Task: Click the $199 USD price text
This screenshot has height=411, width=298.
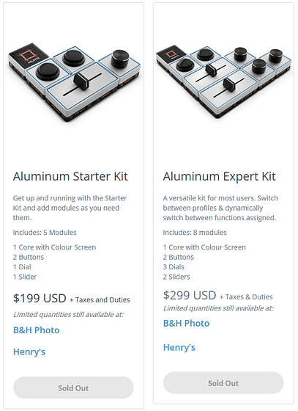Action: pos(40,298)
